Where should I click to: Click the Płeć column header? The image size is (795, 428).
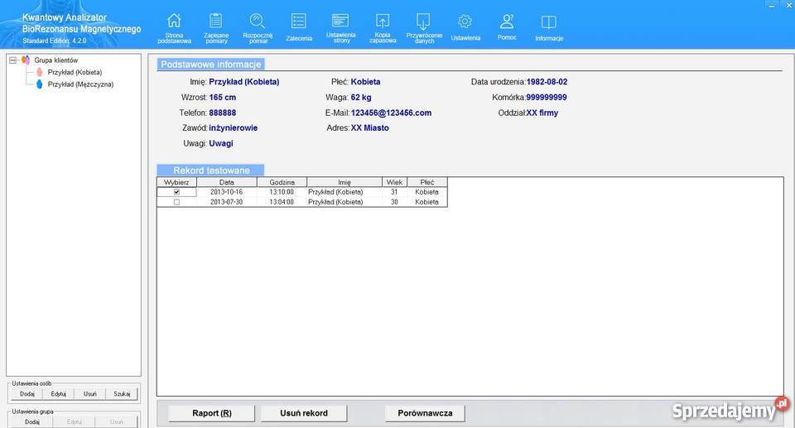click(427, 182)
